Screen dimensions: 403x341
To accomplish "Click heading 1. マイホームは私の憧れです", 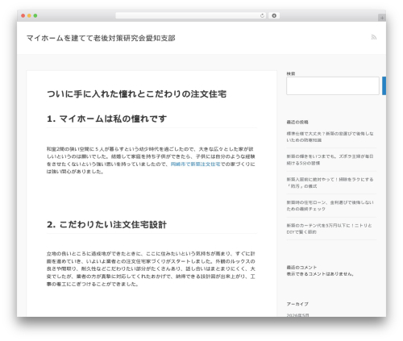I will coord(106,119).
